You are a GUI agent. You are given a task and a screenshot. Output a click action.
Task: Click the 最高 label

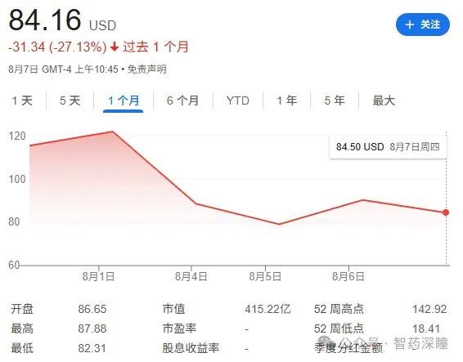pyautogui.click(x=22, y=328)
